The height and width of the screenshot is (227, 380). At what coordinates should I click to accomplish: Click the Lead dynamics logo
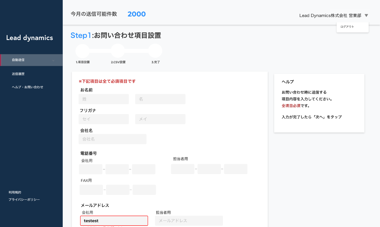point(29,38)
